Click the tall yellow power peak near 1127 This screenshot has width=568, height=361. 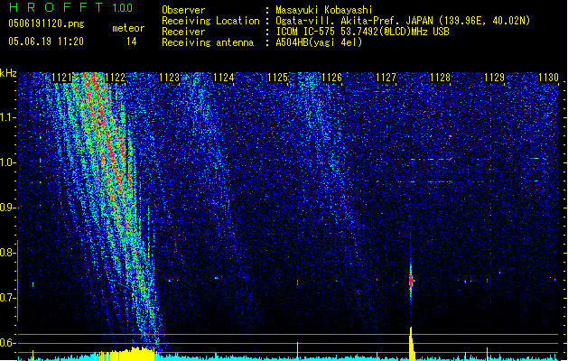[x=412, y=344]
